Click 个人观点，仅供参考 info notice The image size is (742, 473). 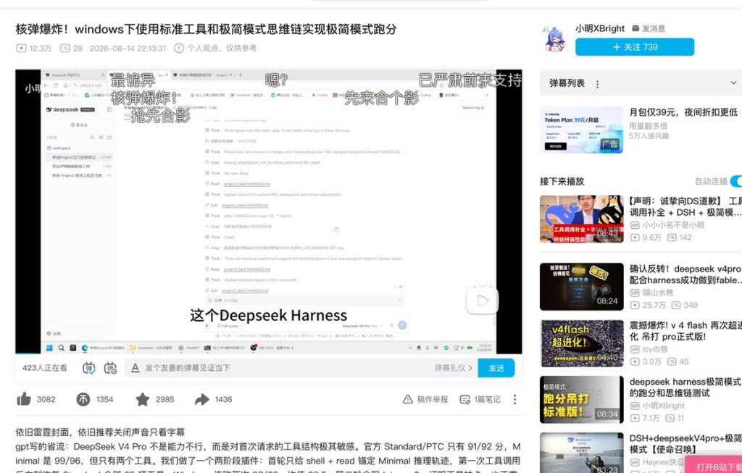215,48
